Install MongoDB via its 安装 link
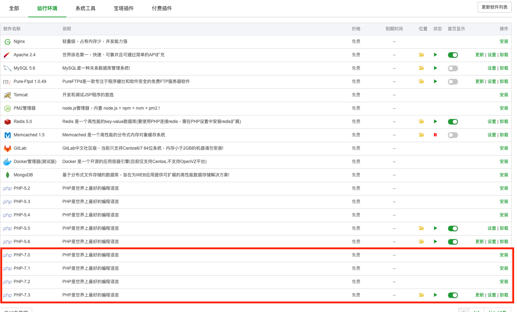The height and width of the screenshot is (312, 517). coord(504,175)
